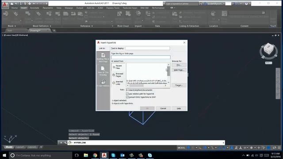Show hidden system tray icons chevron
283x159 pixels.
click(x=243, y=155)
